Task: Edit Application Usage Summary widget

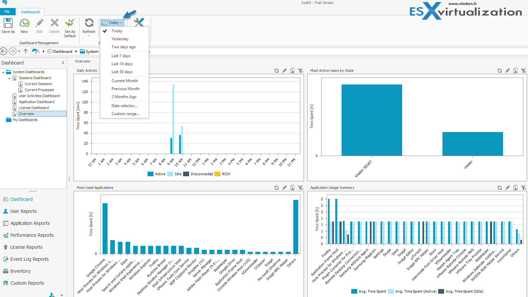Action: click(x=507, y=188)
